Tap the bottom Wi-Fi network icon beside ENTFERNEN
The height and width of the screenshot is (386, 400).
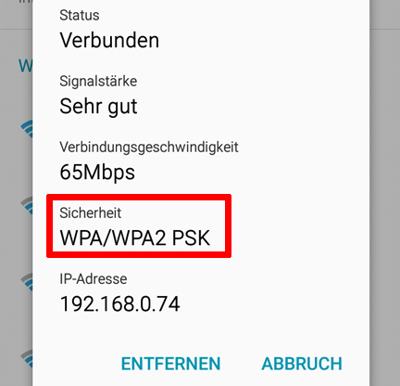[x=27, y=359]
